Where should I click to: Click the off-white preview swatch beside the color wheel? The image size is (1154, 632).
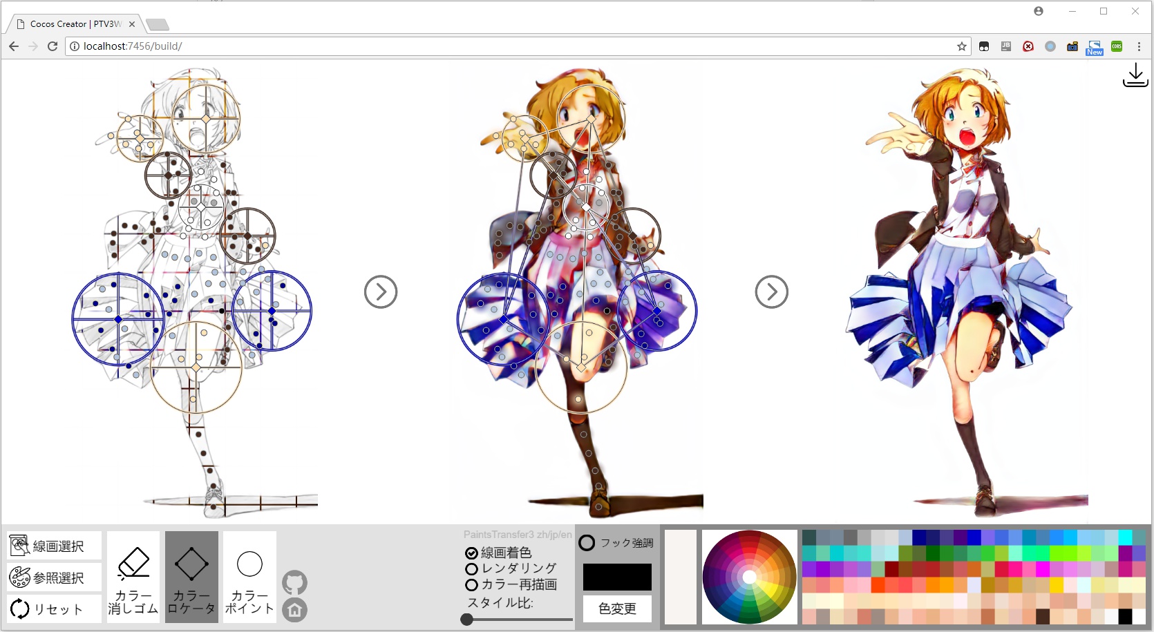[x=681, y=577]
